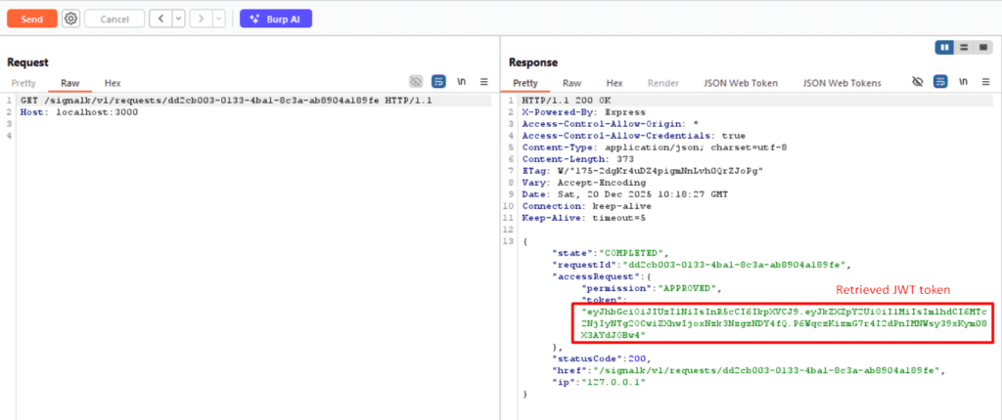Viewport: 1002px width, 420px height.
Task: Open the request settings gear icon
Action: click(x=70, y=19)
